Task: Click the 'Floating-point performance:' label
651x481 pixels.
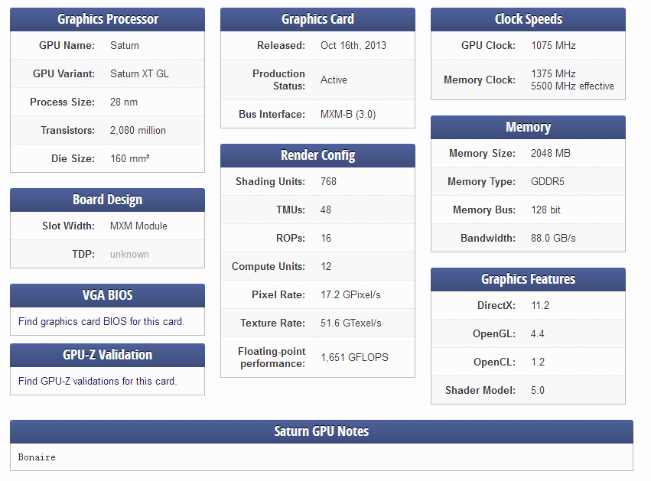Action: point(272,357)
